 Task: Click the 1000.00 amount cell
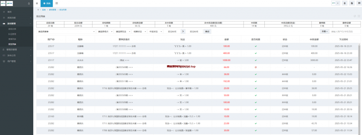tap(226, 60)
